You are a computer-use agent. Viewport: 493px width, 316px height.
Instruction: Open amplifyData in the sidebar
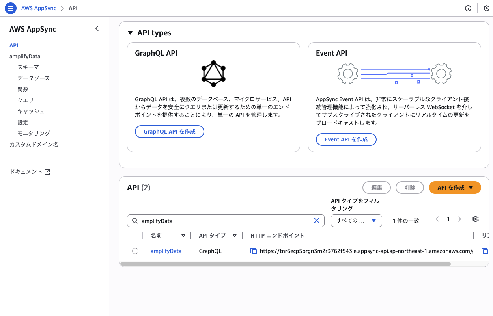point(25,56)
